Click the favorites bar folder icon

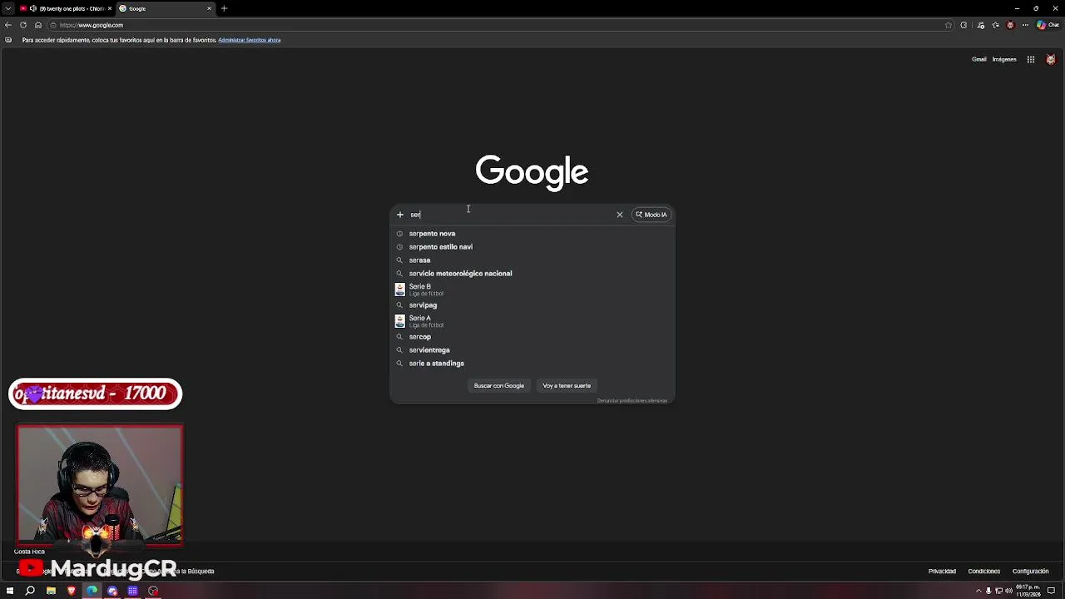point(8,40)
